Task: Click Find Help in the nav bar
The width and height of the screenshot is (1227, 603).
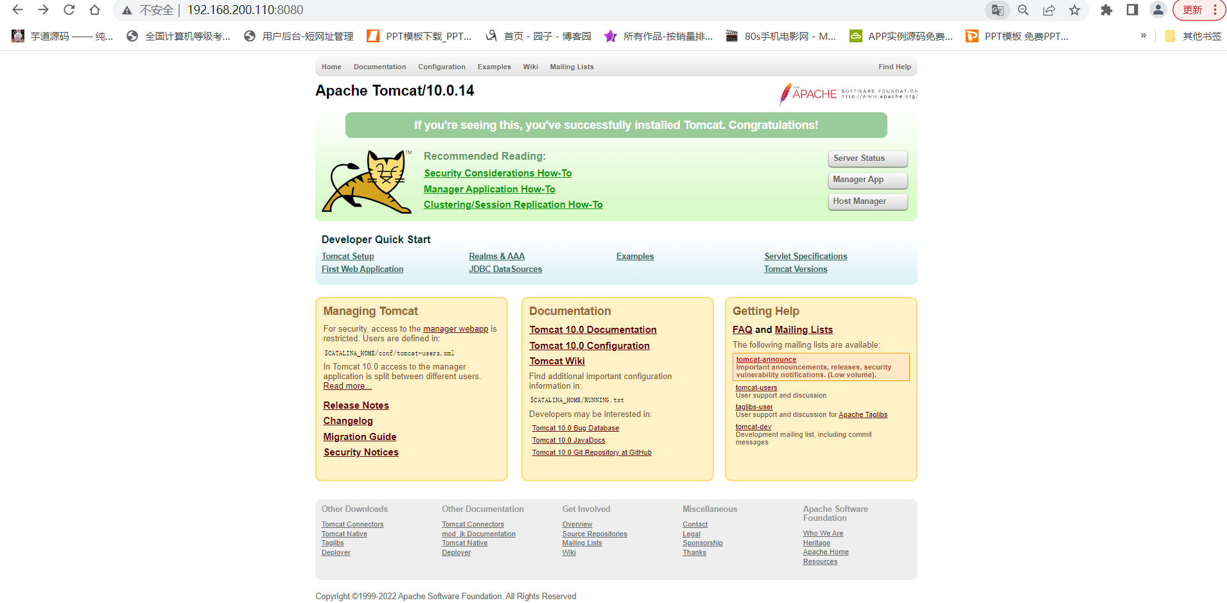Action: pyautogui.click(x=894, y=67)
